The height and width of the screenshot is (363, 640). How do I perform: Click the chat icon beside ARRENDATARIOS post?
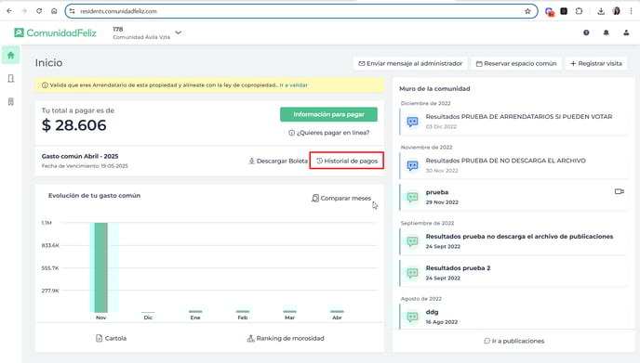[x=413, y=122]
